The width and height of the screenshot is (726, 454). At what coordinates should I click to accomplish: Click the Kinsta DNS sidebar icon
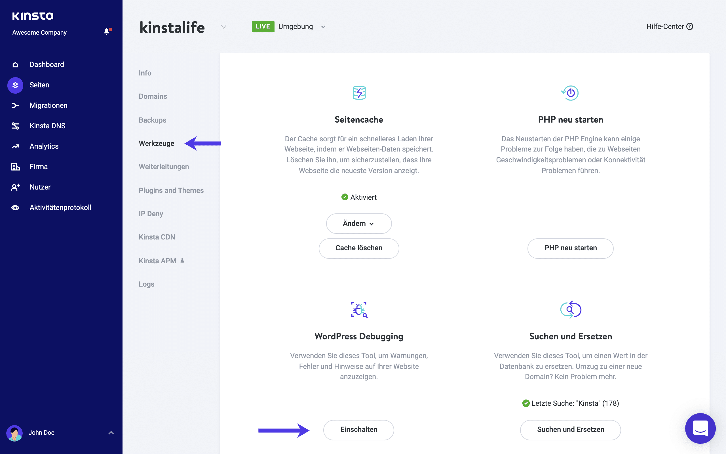15,126
